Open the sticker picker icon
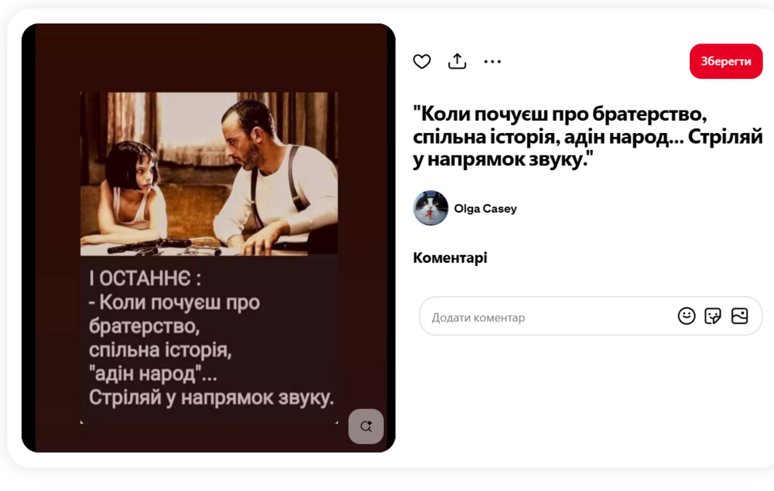Image resolution: width=774 pixels, height=491 pixels. (713, 316)
